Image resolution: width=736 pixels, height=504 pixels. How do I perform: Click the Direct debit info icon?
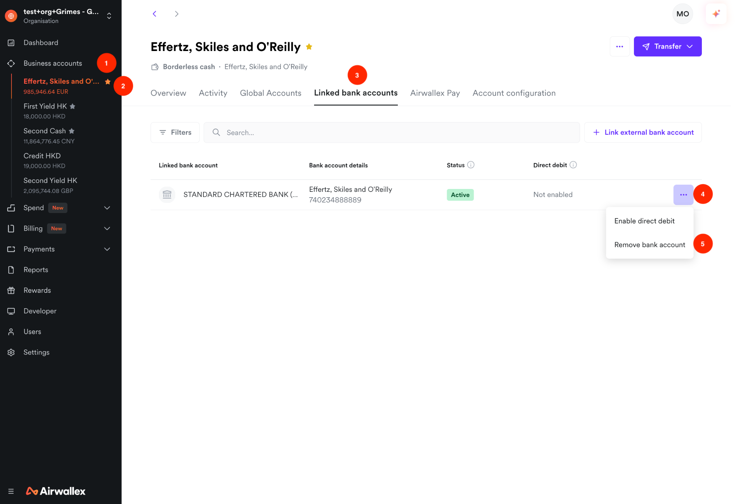pyautogui.click(x=573, y=165)
